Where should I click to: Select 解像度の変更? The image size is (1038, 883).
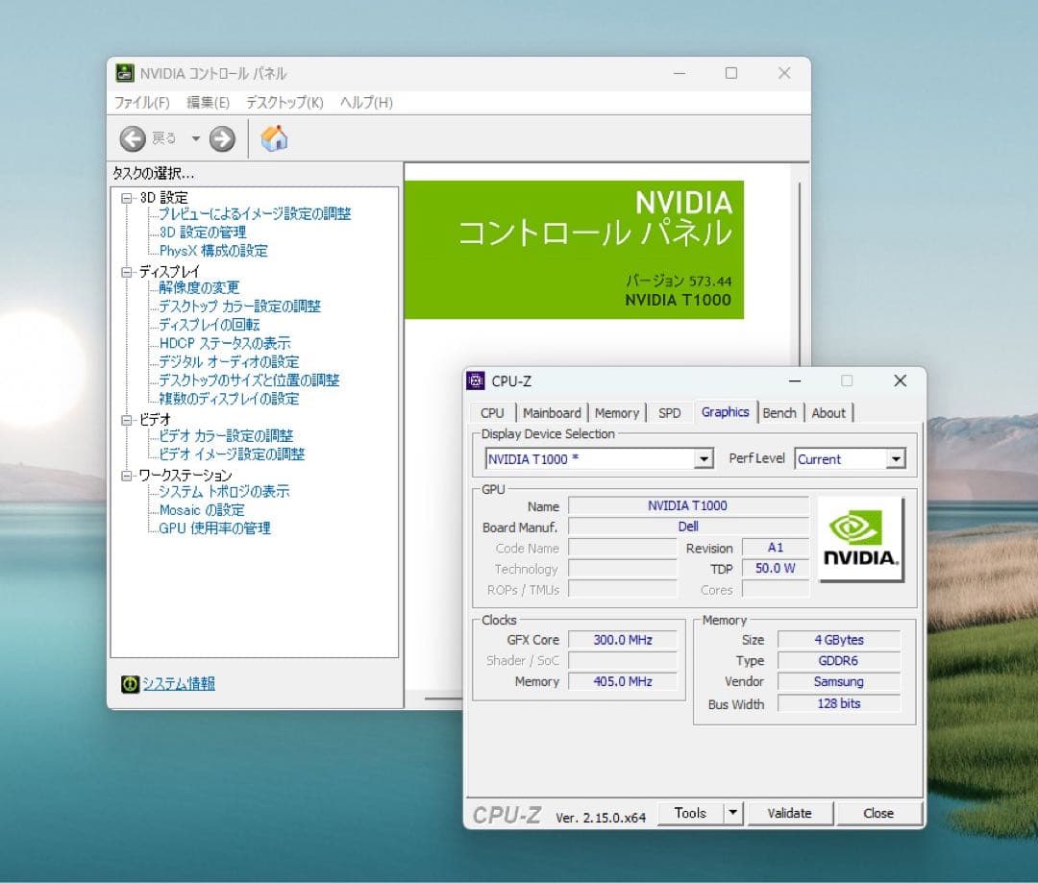[x=199, y=288]
